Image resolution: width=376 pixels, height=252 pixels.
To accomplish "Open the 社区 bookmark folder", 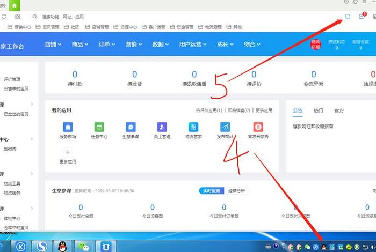I will 71,27.
